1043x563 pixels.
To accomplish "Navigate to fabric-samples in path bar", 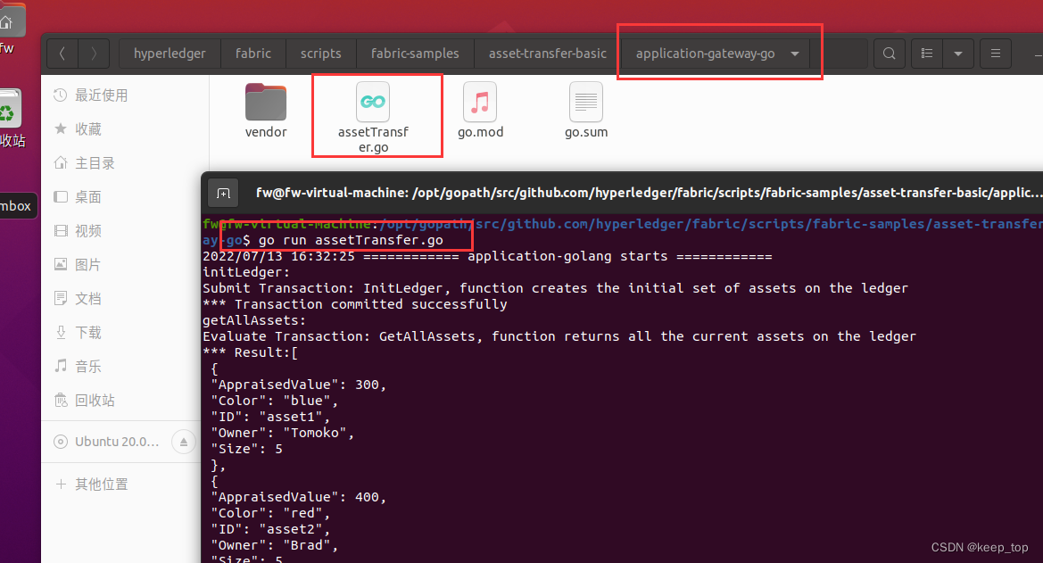I will 415,54.
